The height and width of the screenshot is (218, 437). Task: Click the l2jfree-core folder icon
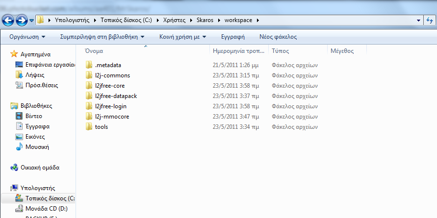pyautogui.click(x=89, y=86)
